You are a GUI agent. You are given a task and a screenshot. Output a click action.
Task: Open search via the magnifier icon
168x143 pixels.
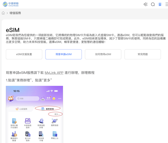pos(153,4)
